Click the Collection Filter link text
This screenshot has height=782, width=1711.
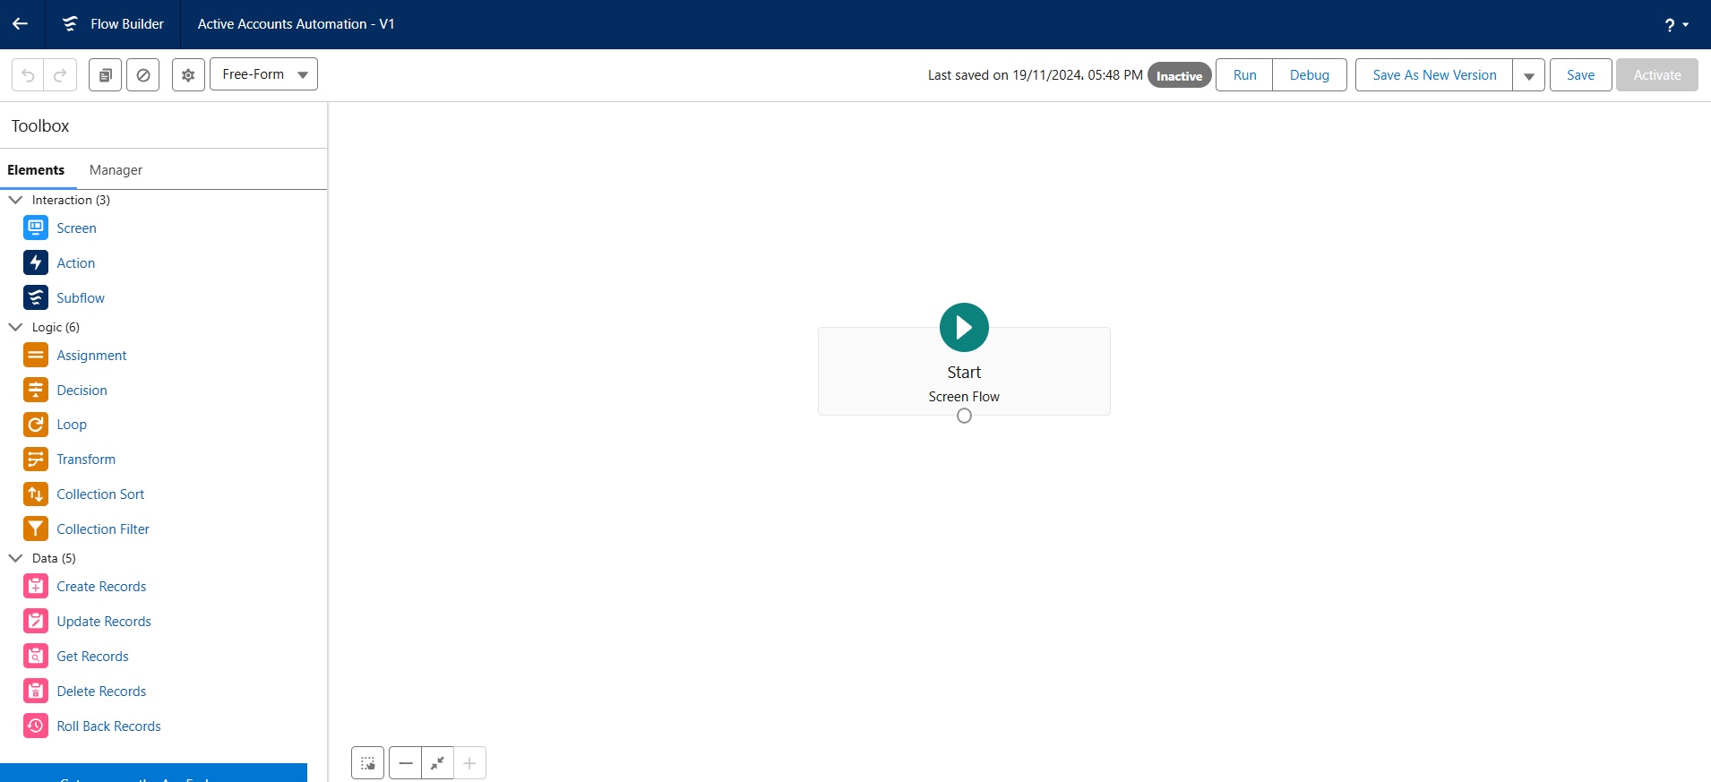click(103, 529)
